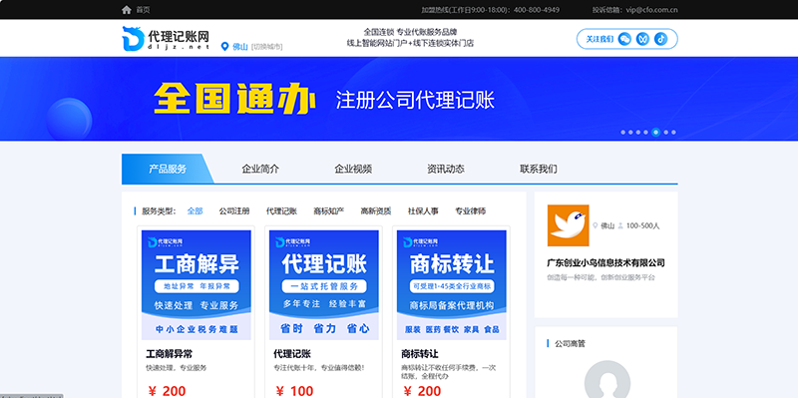Screen dimensions: 798x398
Task: Click the hotline number 400-800-4949
Action: click(537, 10)
